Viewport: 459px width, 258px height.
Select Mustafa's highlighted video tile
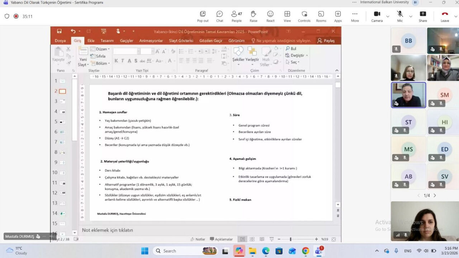click(x=408, y=95)
